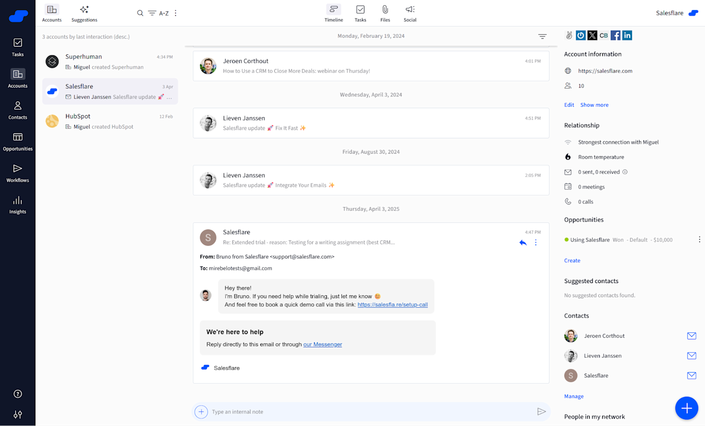
Task: Open the salesfla.re/setup-call link
Action: 392,305
